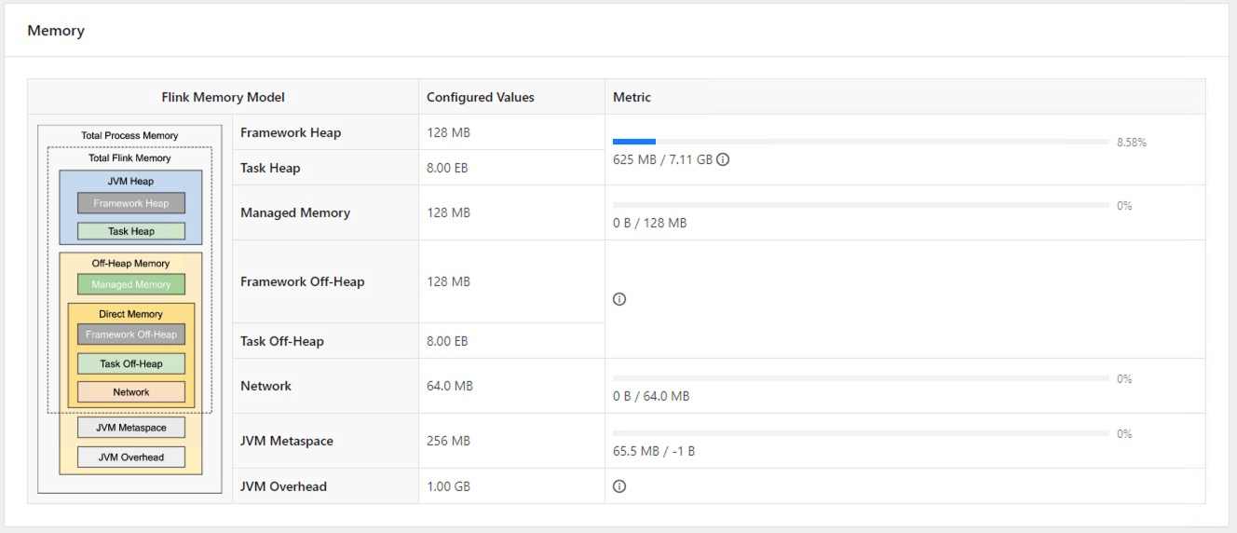Click the 128 MB value for Managed Memory
1237x533 pixels.
(448, 212)
